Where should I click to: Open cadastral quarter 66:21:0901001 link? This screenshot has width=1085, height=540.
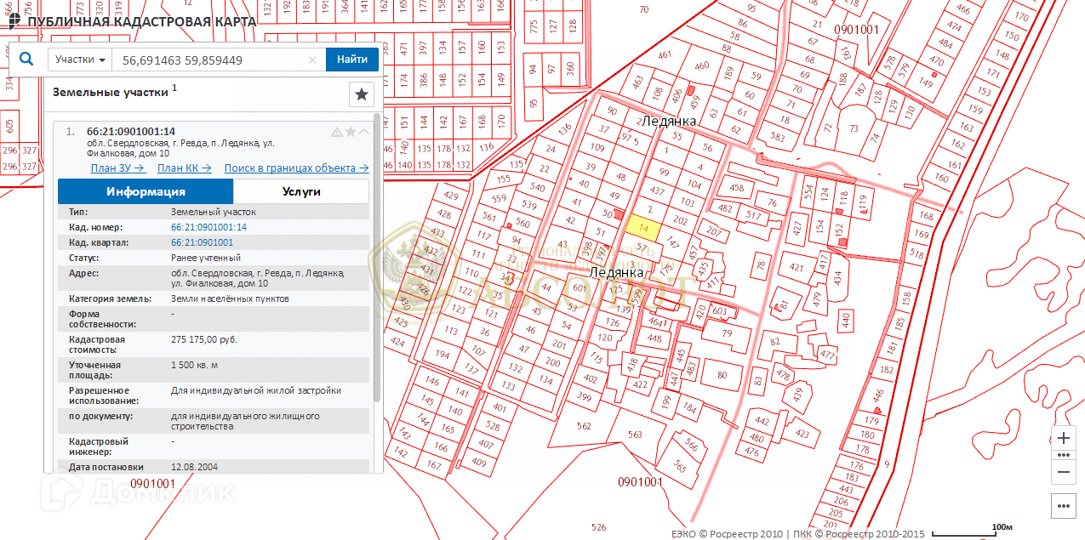[x=201, y=242]
